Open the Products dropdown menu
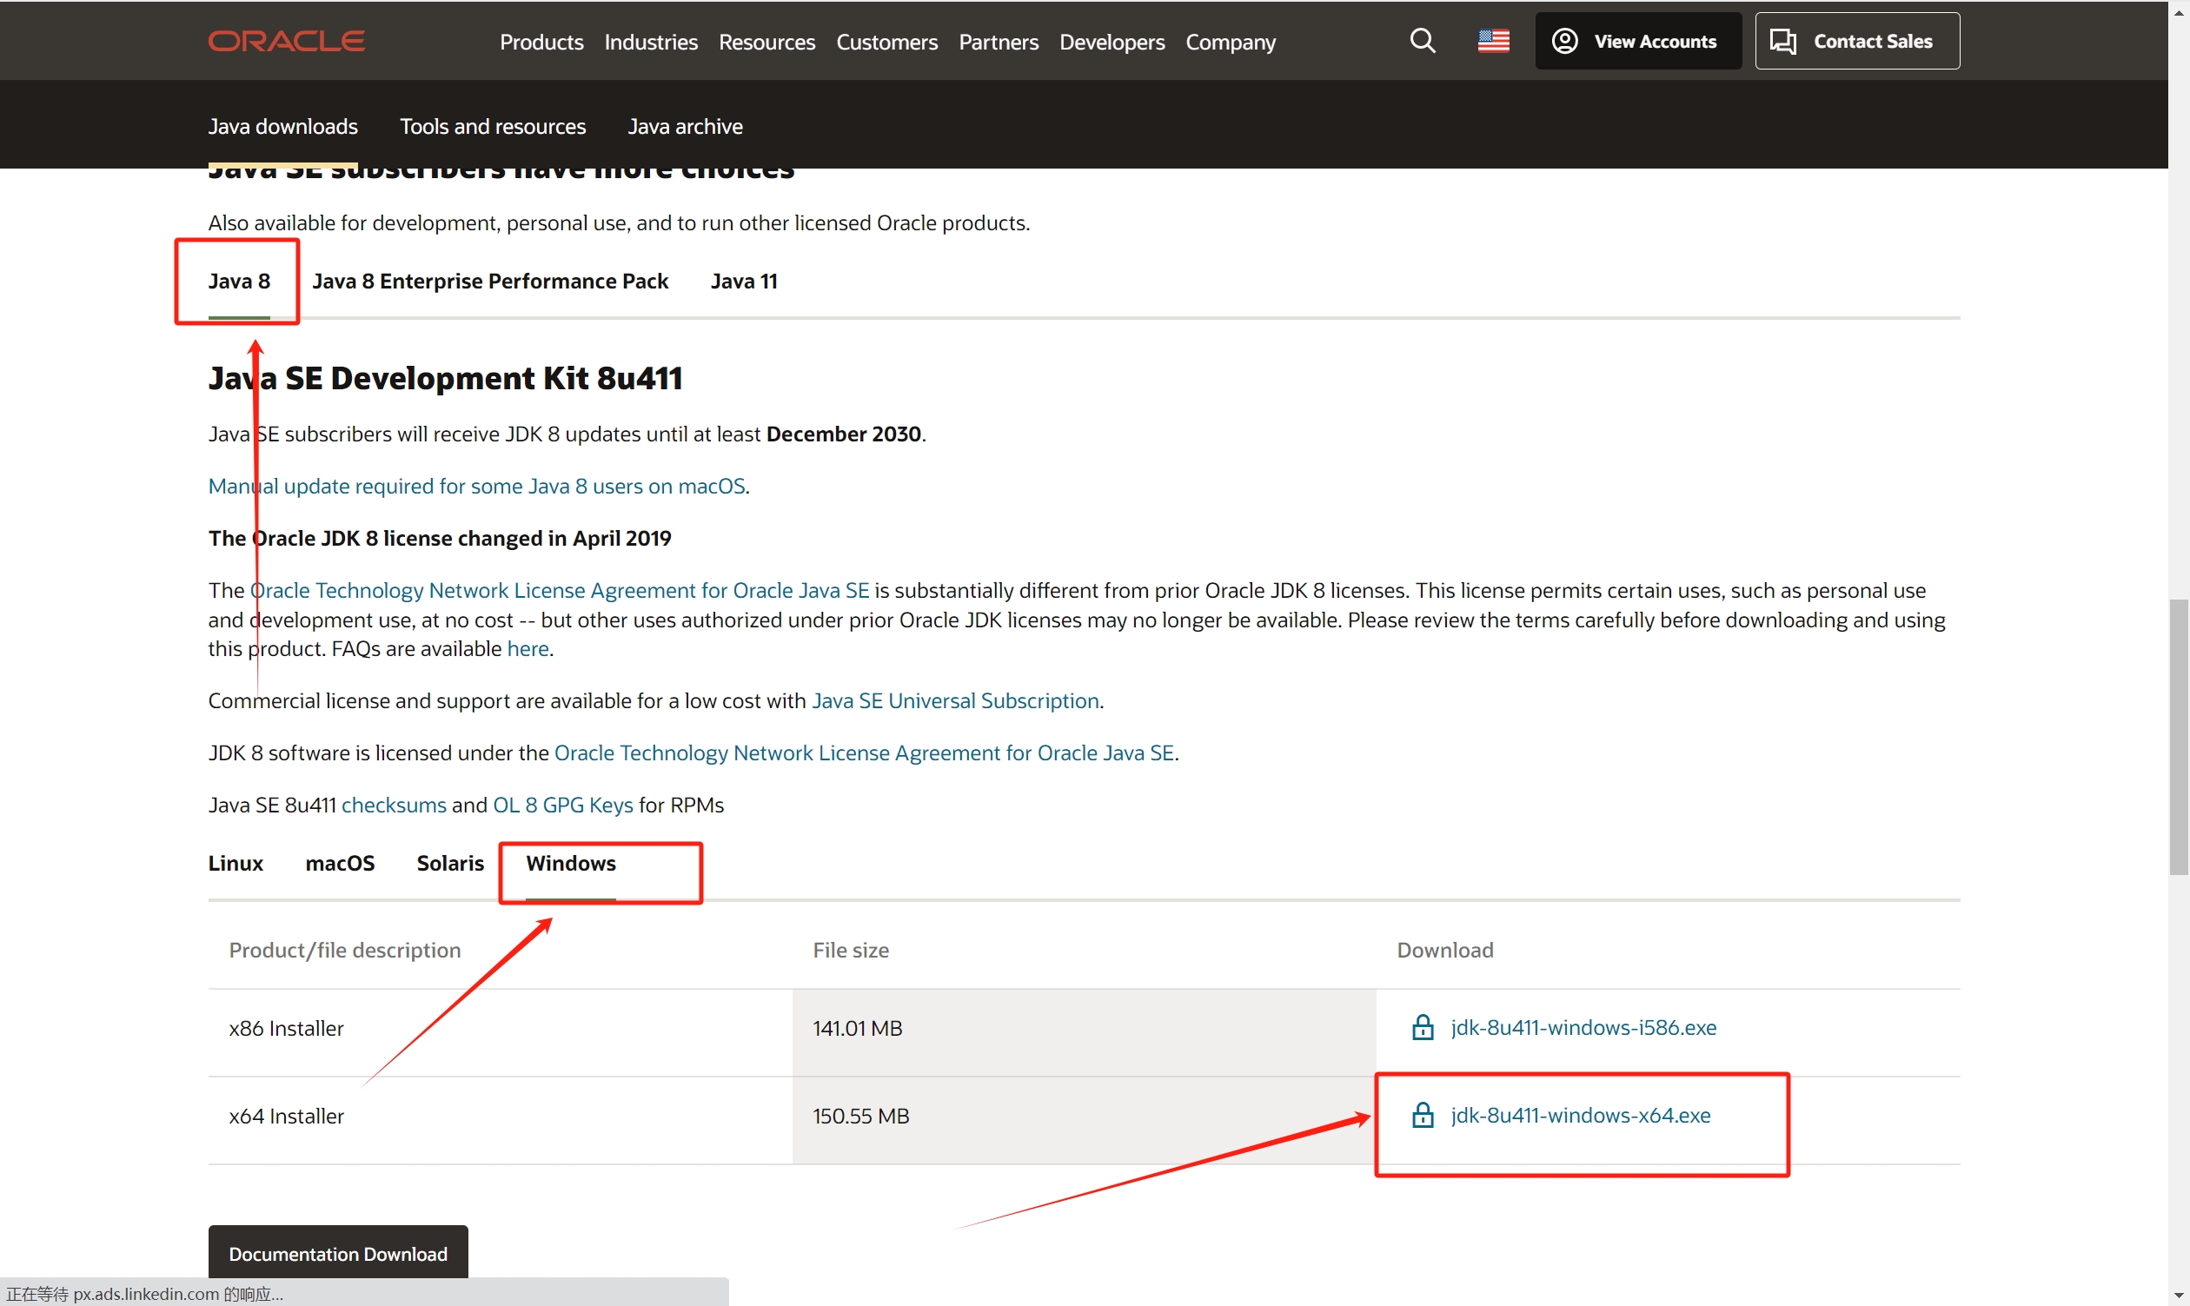This screenshot has width=2190, height=1306. tap(541, 41)
